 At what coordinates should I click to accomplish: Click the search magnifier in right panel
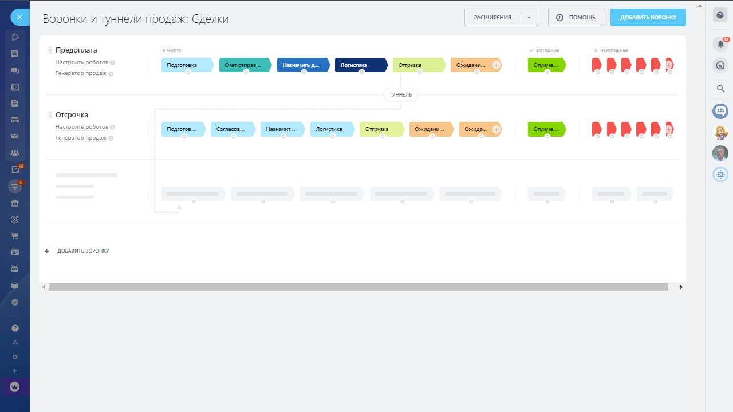click(x=720, y=89)
